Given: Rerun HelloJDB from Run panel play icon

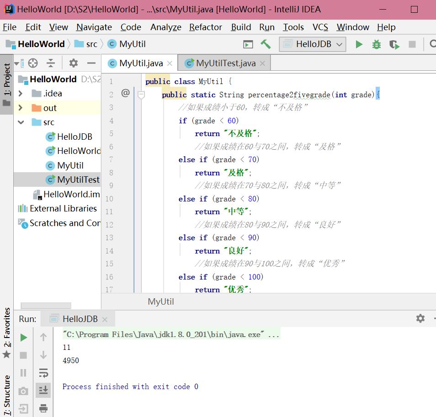Looking at the screenshot, I should point(24,338).
